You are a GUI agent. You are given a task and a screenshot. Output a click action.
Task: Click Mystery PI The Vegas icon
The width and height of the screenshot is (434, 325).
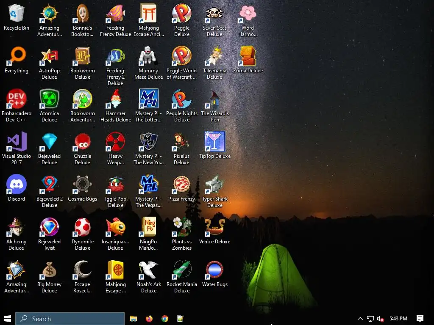pyautogui.click(x=148, y=184)
